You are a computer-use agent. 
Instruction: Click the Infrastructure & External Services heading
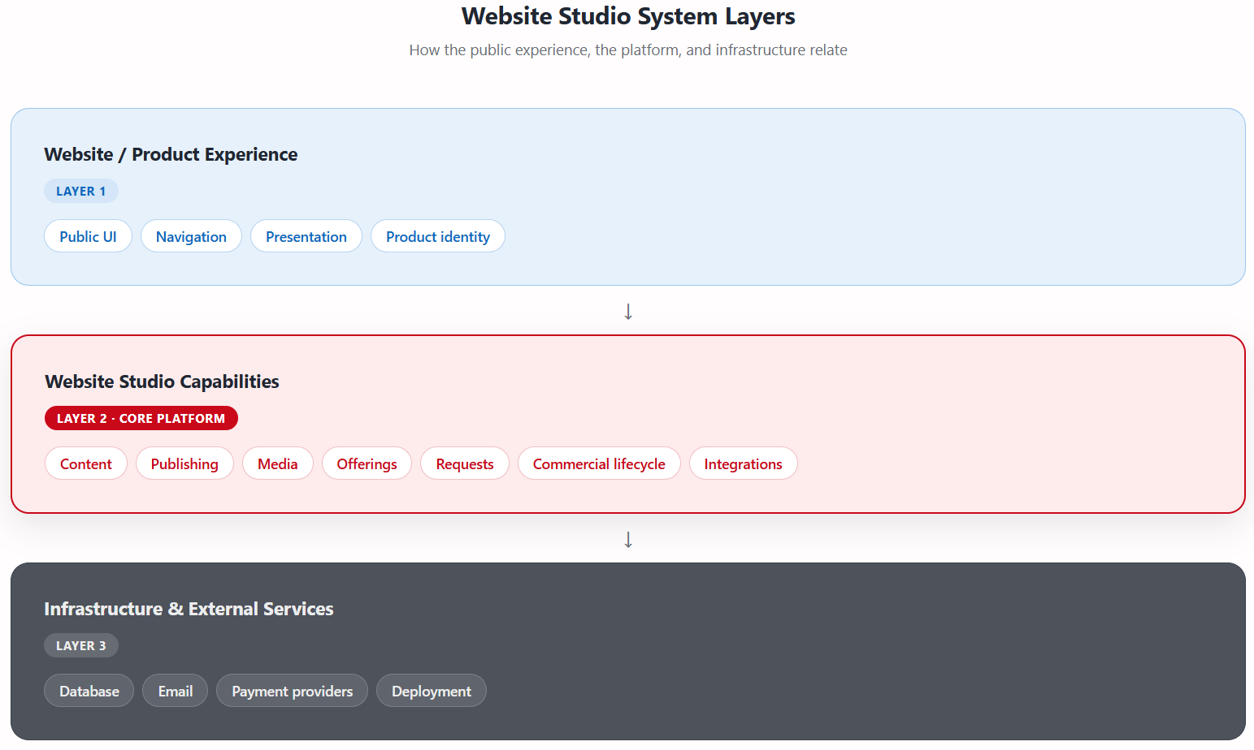[x=189, y=609]
